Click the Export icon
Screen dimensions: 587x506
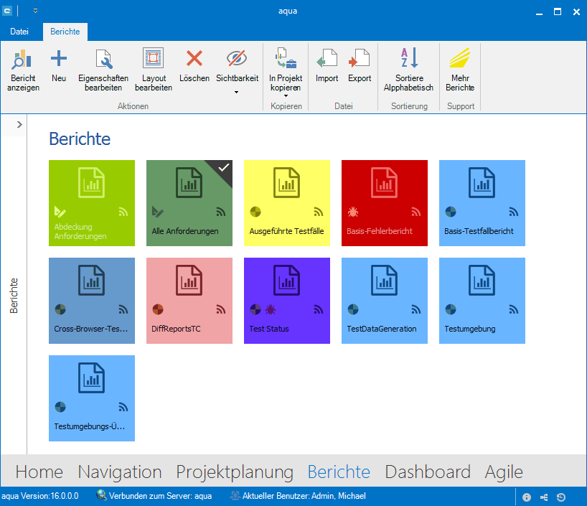pyautogui.click(x=360, y=60)
